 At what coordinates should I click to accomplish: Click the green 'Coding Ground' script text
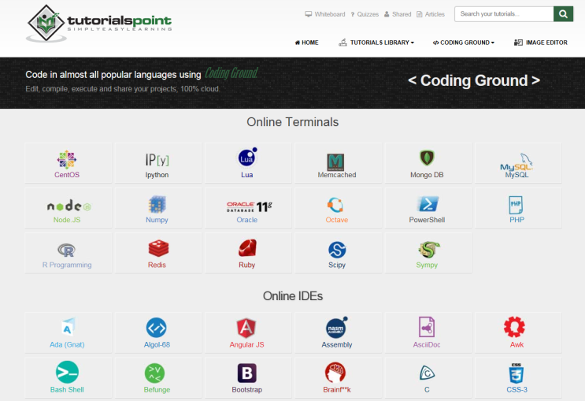click(x=231, y=72)
